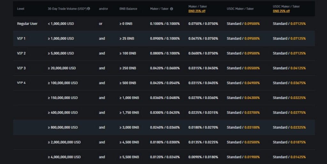Click the 0.0090% / 0.0180% discounted fee cell
This screenshot has height=164, width=327.
pos(203,157)
